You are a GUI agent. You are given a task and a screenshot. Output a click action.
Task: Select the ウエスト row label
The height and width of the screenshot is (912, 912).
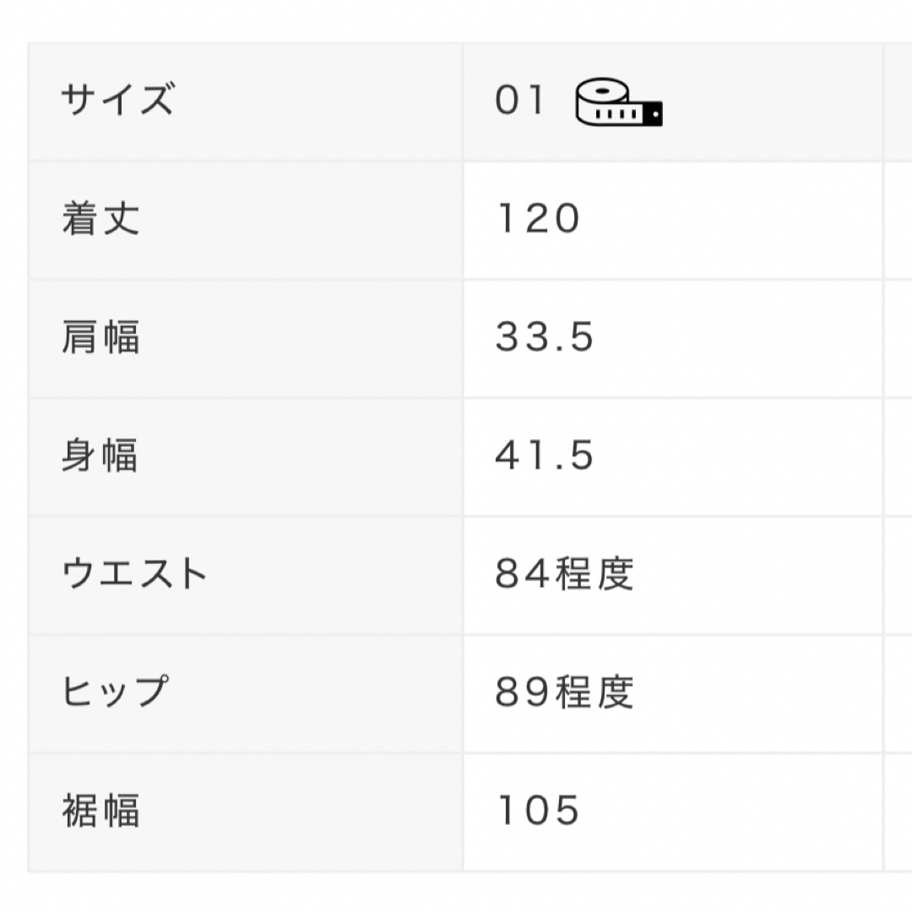pyautogui.click(x=134, y=573)
